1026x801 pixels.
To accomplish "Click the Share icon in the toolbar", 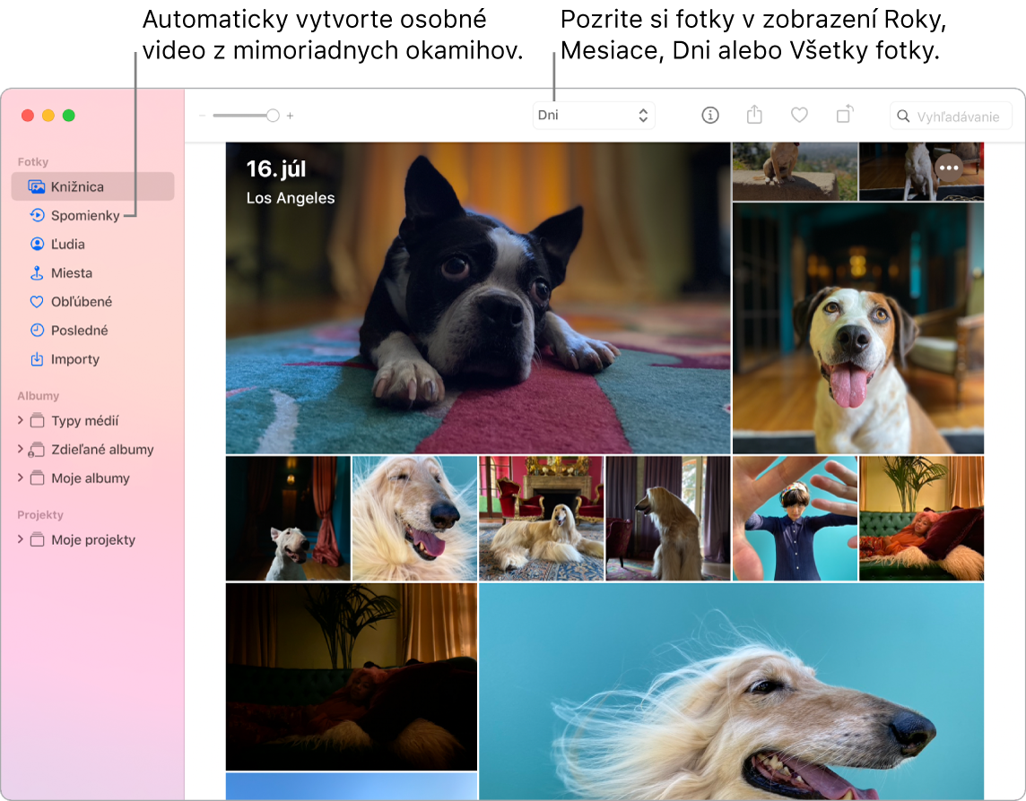I will [x=754, y=115].
